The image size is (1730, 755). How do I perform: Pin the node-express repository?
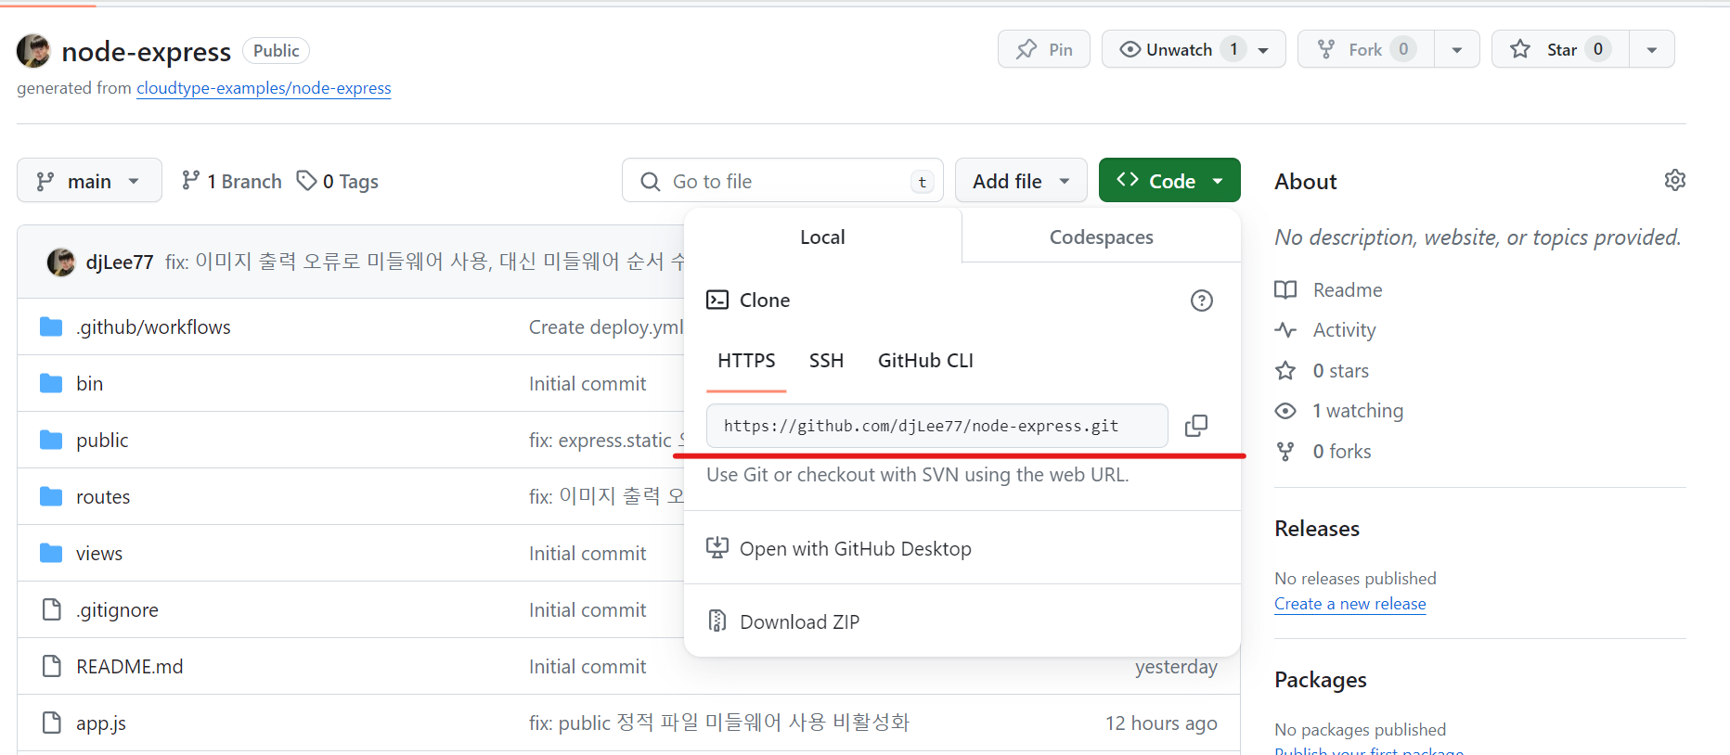coord(1044,49)
